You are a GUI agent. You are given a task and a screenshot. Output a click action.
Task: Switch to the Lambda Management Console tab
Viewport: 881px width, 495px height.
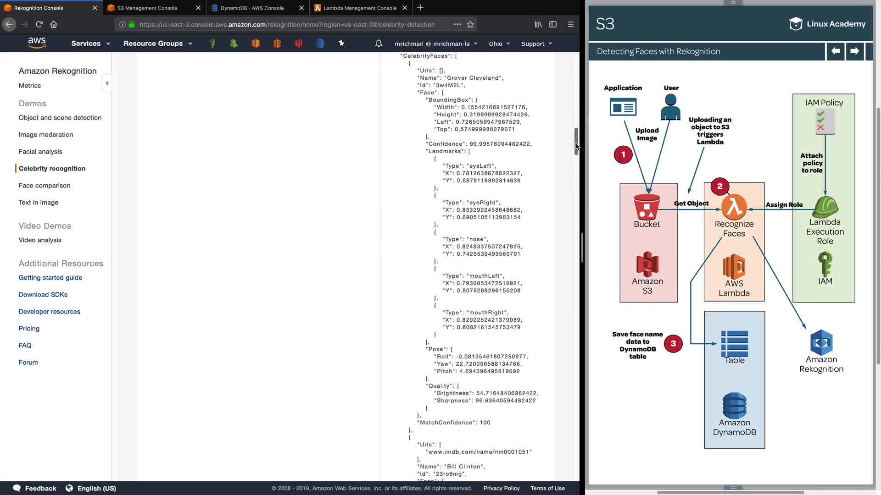tap(360, 8)
